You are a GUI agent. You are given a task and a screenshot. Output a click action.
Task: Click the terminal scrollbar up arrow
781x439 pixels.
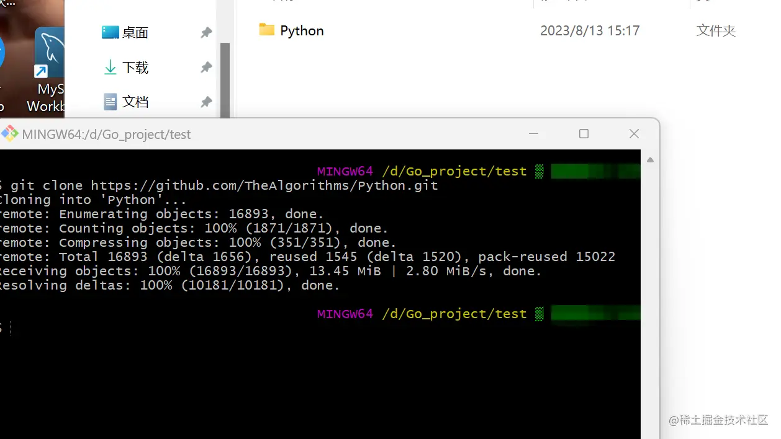pos(650,159)
